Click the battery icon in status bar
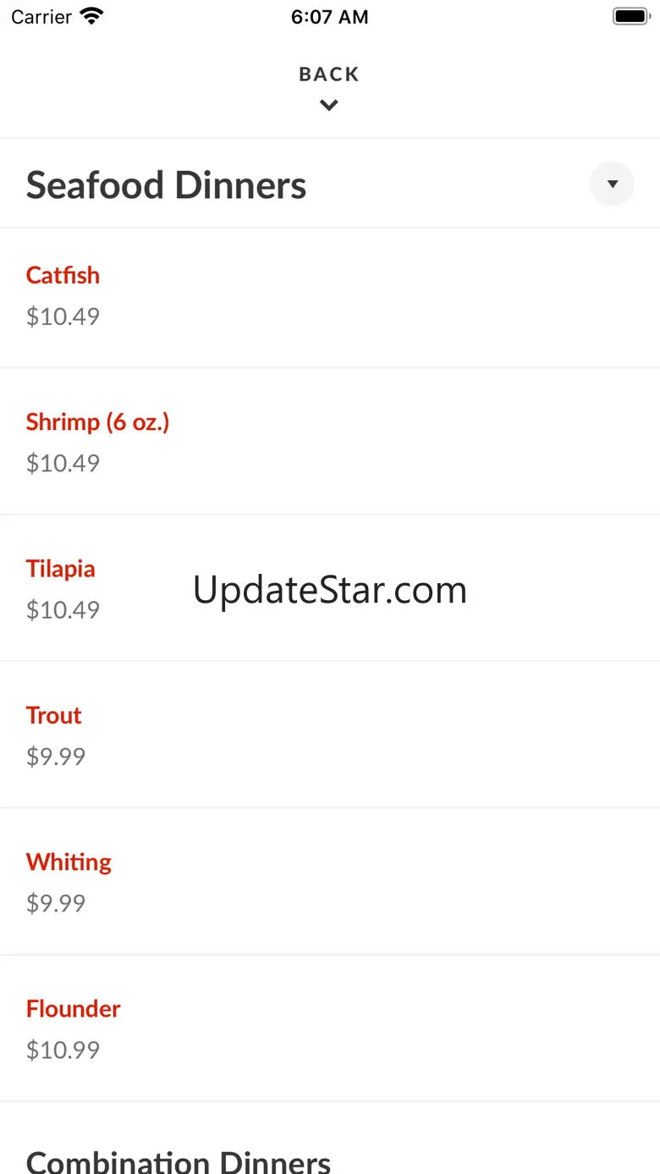 pos(630,17)
